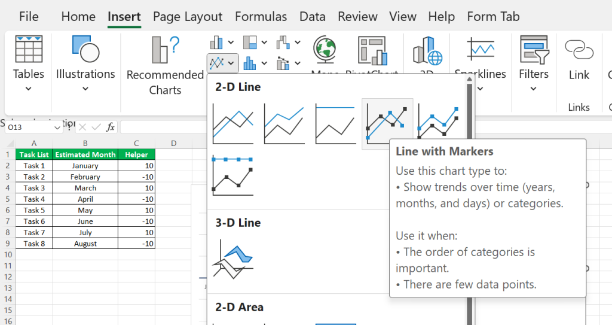Click the formula bar confirm checkmark icon
The width and height of the screenshot is (612, 325).
pyautogui.click(x=96, y=127)
